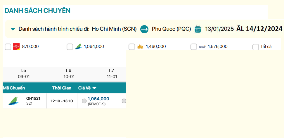This screenshot has width=284, height=138.
Task: Enable the Vietnam Airlines 1,460,000 checkbox
Action: [132, 47]
